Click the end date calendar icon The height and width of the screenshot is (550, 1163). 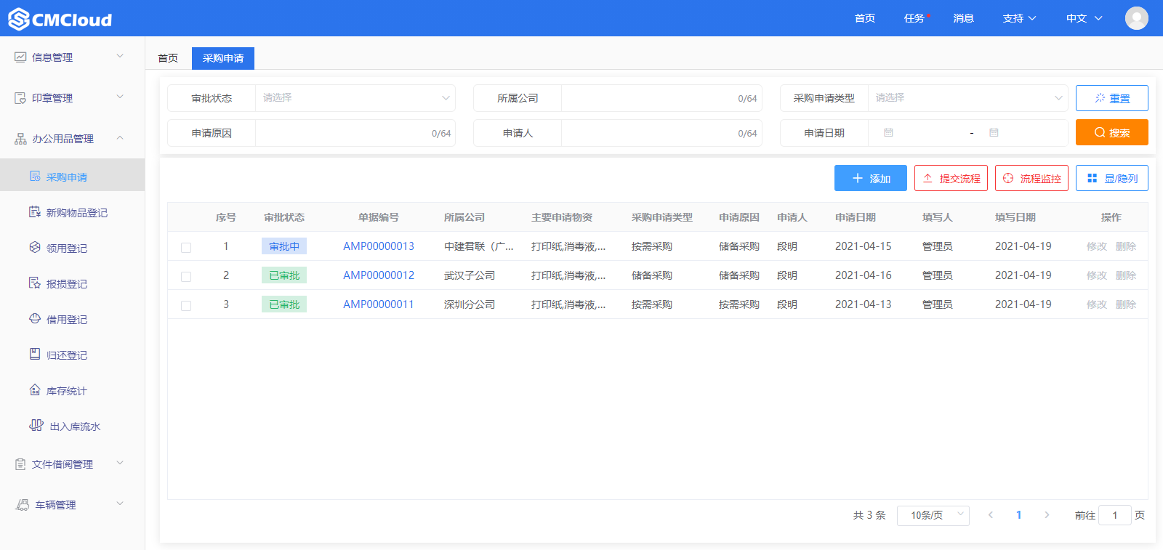click(x=994, y=133)
